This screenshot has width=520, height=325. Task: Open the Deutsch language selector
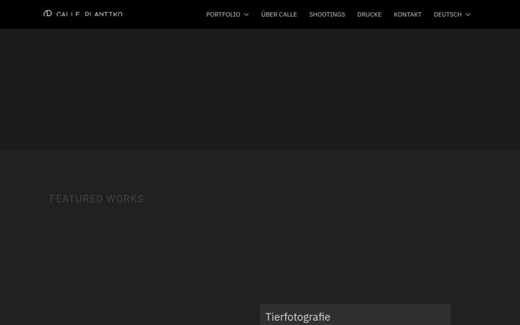click(x=448, y=14)
